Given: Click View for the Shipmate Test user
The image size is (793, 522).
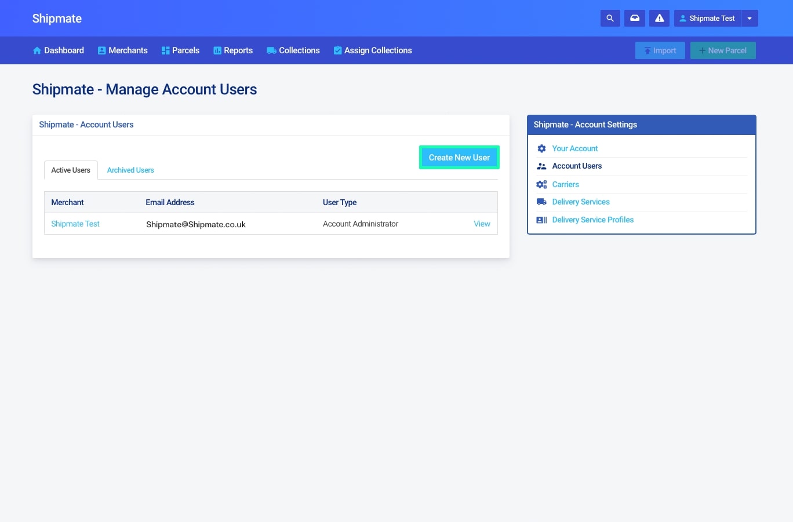Looking at the screenshot, I should 482,224.
